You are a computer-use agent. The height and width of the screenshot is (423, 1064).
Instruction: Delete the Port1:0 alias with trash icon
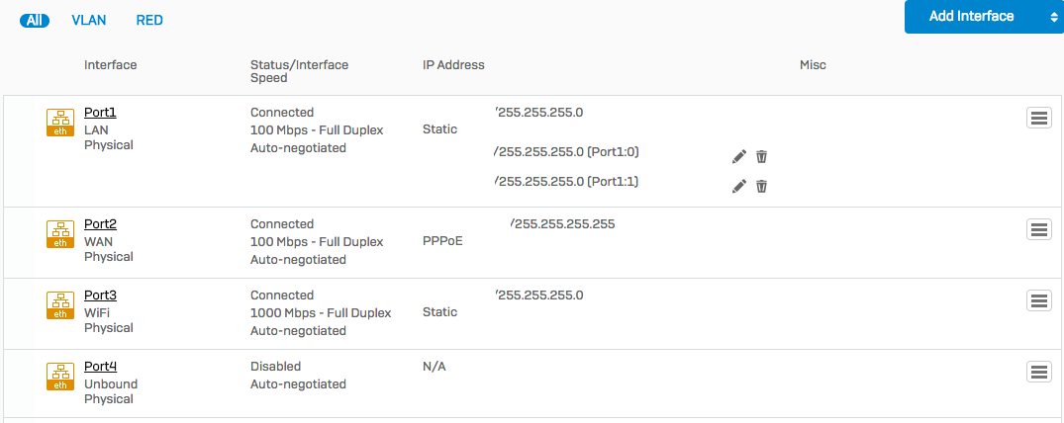coord(762,156)
